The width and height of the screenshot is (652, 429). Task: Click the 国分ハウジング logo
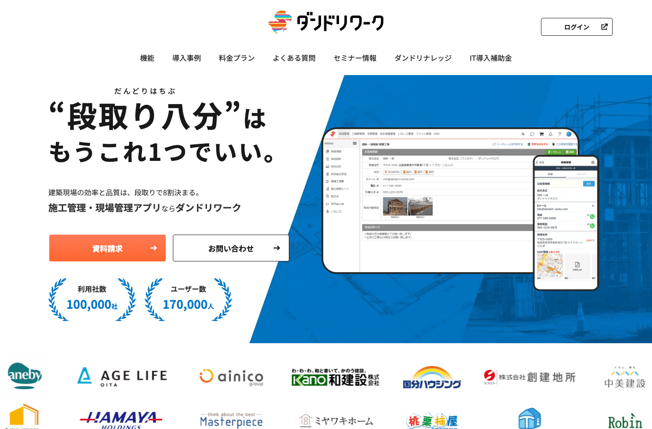[432, 378]
